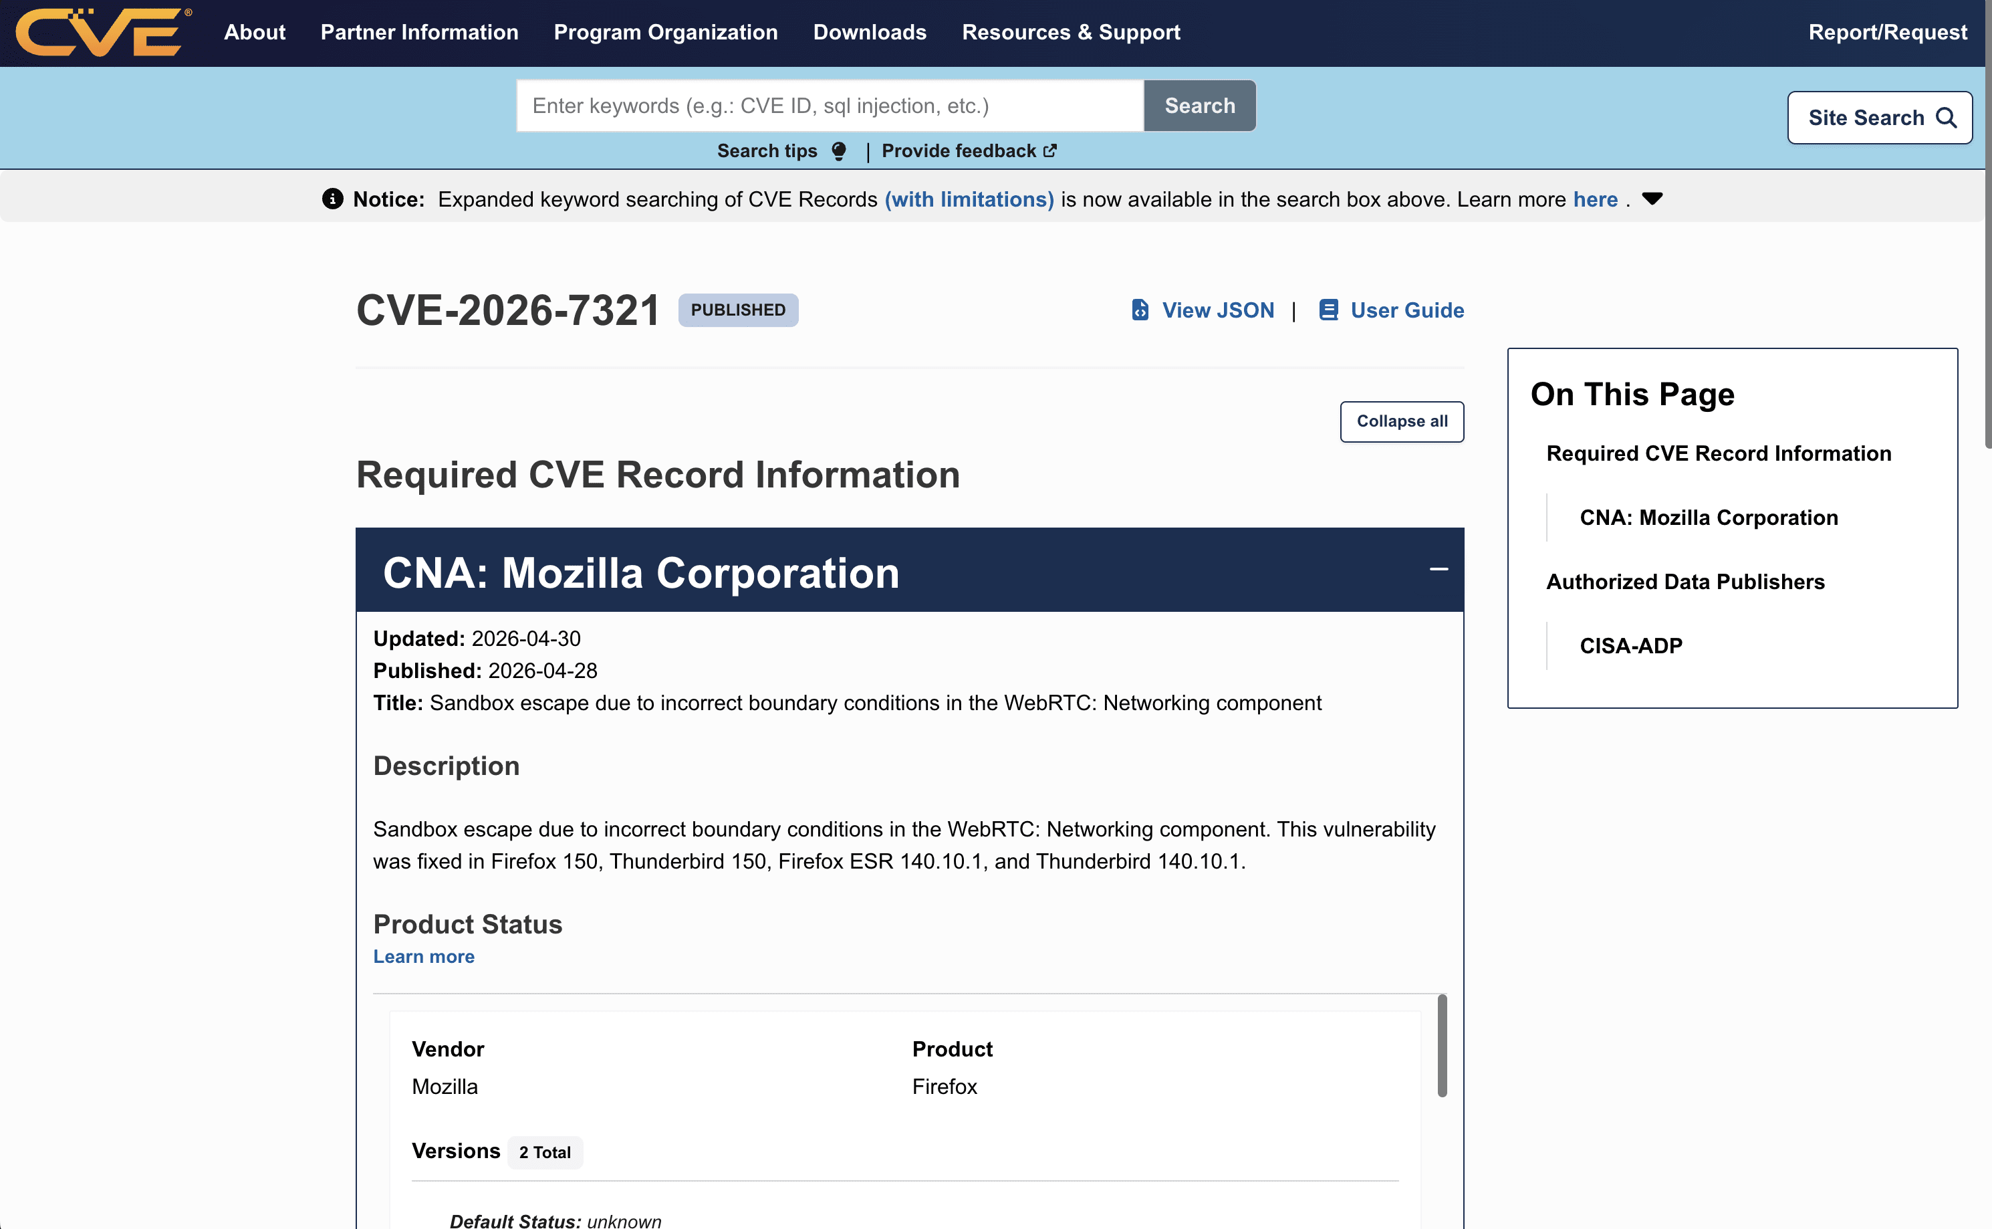Click the Search button
Image resolution: width=1992 pixels, height=1229 pixels.
click(1199, 106)
